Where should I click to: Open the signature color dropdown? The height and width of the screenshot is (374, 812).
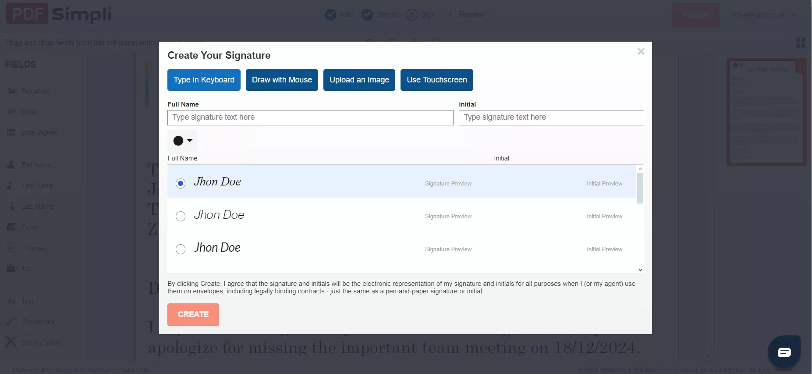point(183,141)
